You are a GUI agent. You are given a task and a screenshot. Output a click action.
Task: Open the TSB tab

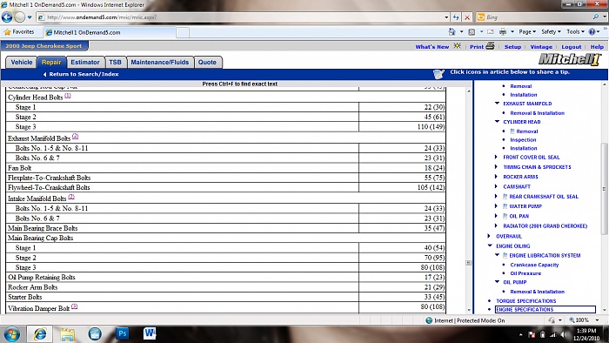(x=115, y=62)
